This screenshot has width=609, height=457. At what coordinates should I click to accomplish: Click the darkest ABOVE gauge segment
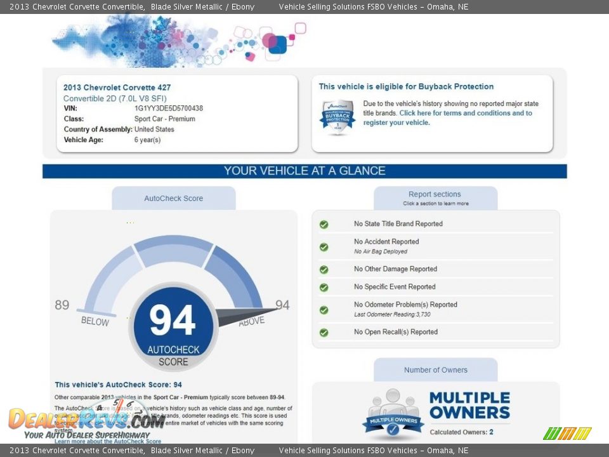pos(234,277)
